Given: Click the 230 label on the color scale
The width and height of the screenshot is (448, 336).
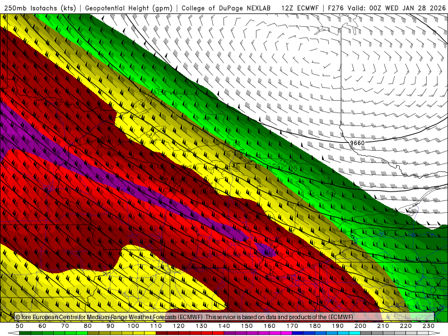Looking at the screenshot, I should [x=428, y=326].
